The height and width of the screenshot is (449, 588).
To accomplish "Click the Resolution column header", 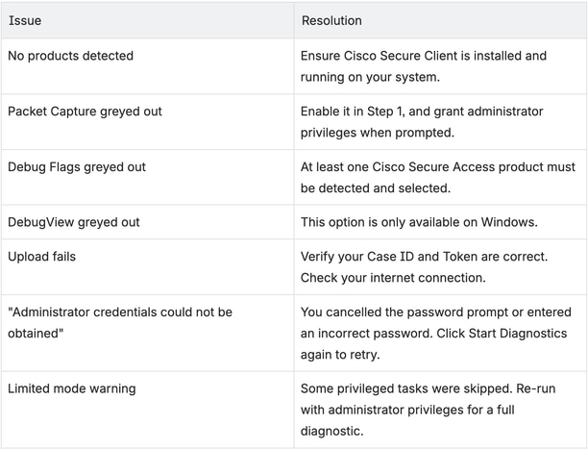I will pos(331,20).
